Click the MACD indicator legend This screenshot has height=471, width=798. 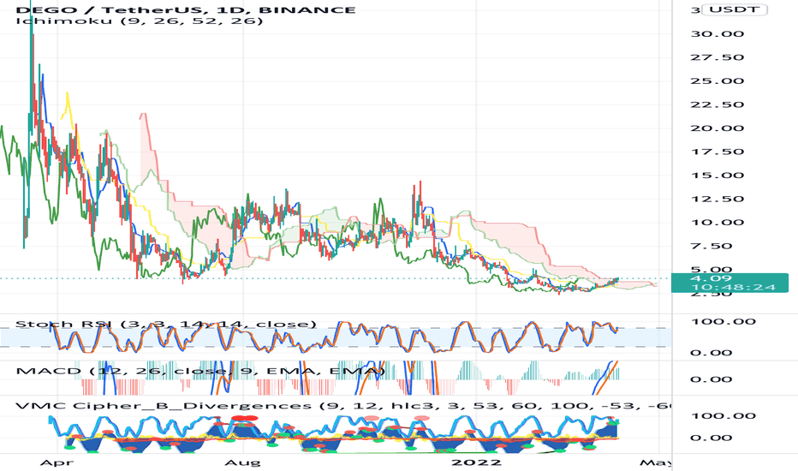pyautogui.click(x=200, y=371)
